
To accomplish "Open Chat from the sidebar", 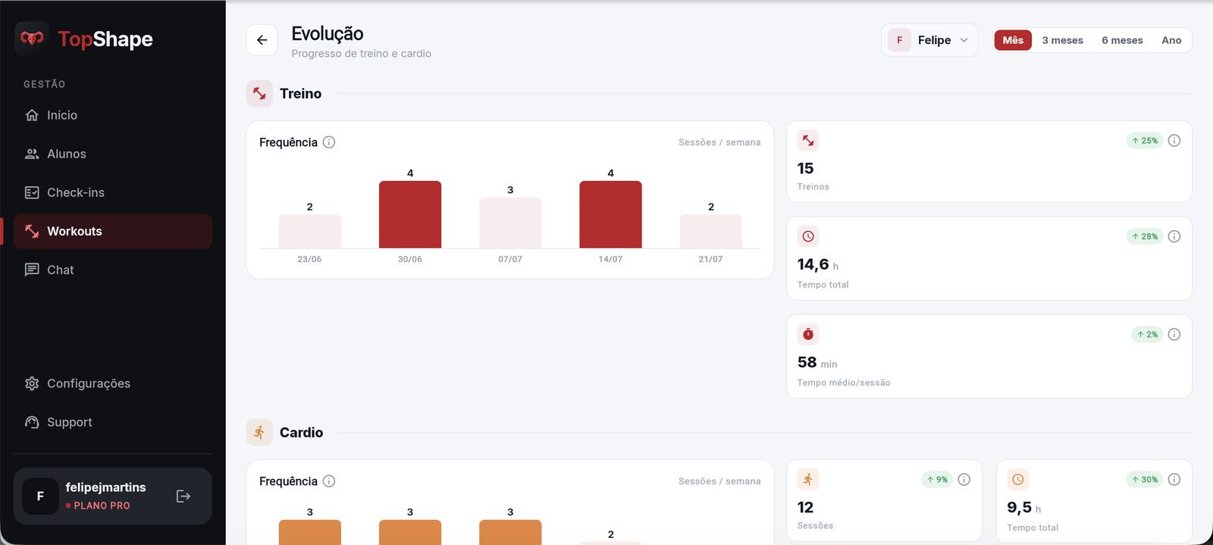I will click(x=113, y=269).
